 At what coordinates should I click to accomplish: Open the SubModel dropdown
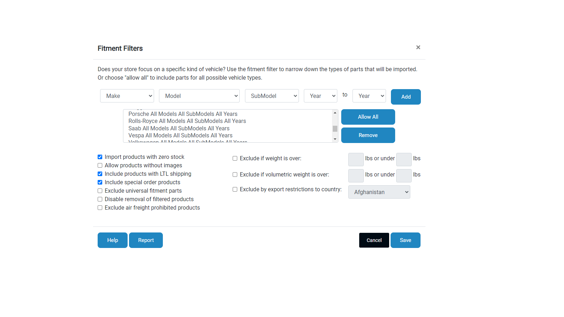[x=272, y=96]
